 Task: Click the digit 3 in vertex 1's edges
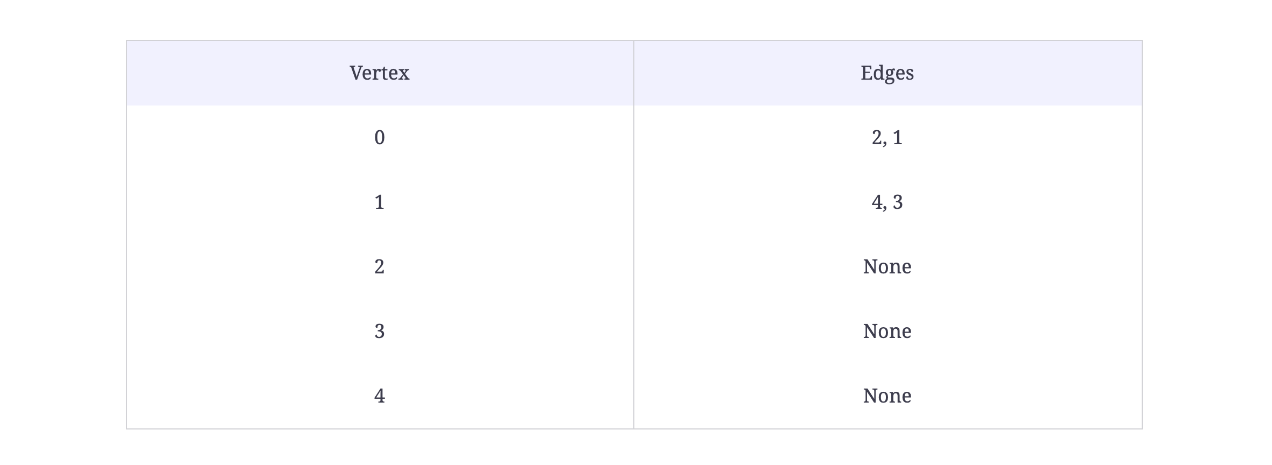898,202
